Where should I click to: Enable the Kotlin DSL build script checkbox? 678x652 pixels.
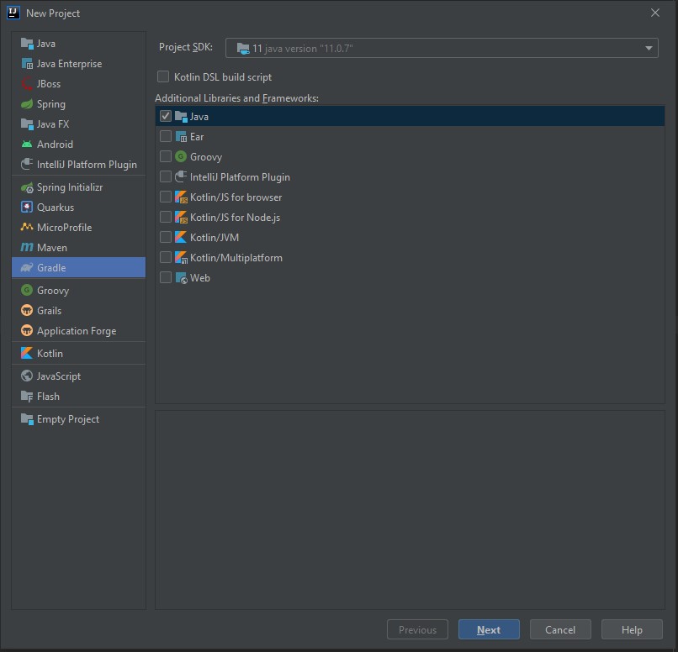click(x=163, y=76)
